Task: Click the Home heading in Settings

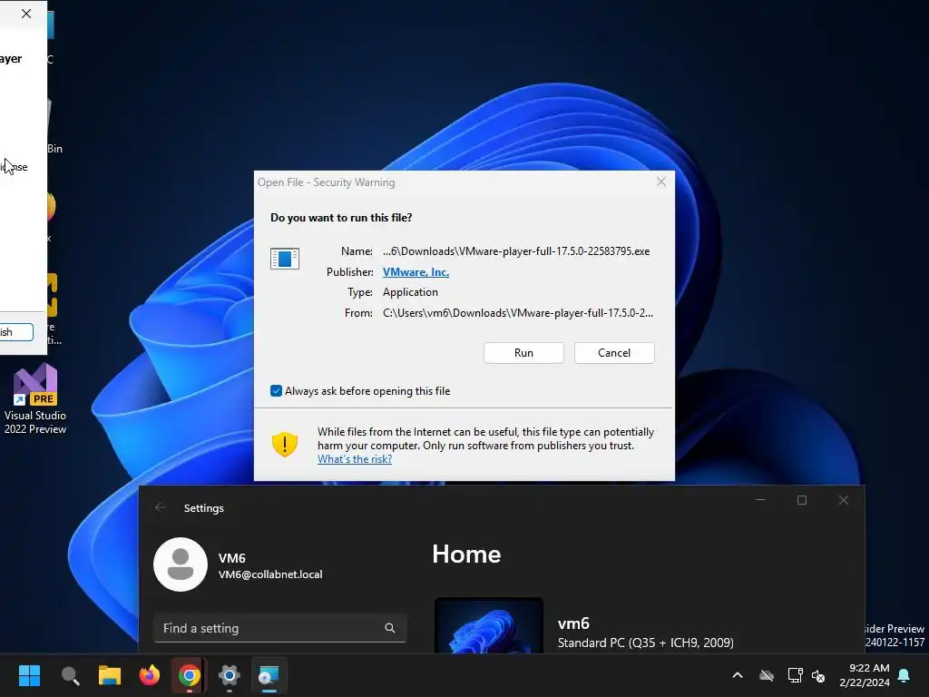Action: tap(466, 555)
